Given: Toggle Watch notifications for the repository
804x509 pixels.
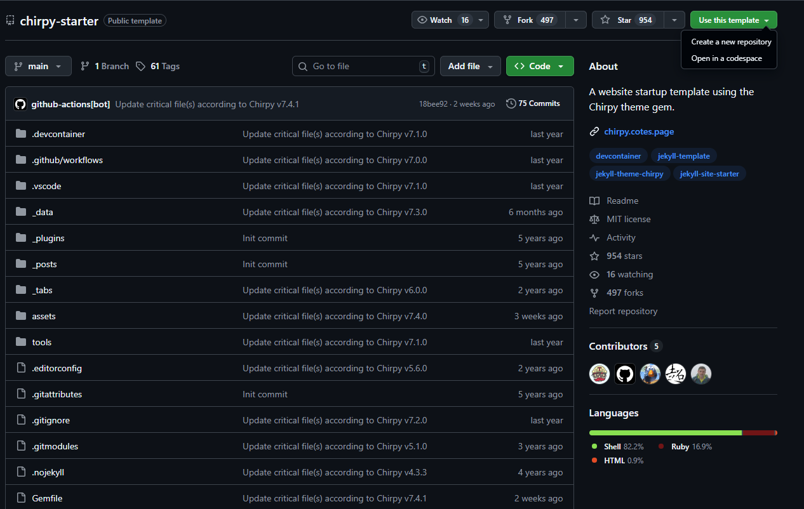Looking at the screenshot, I should coord(442,20).
